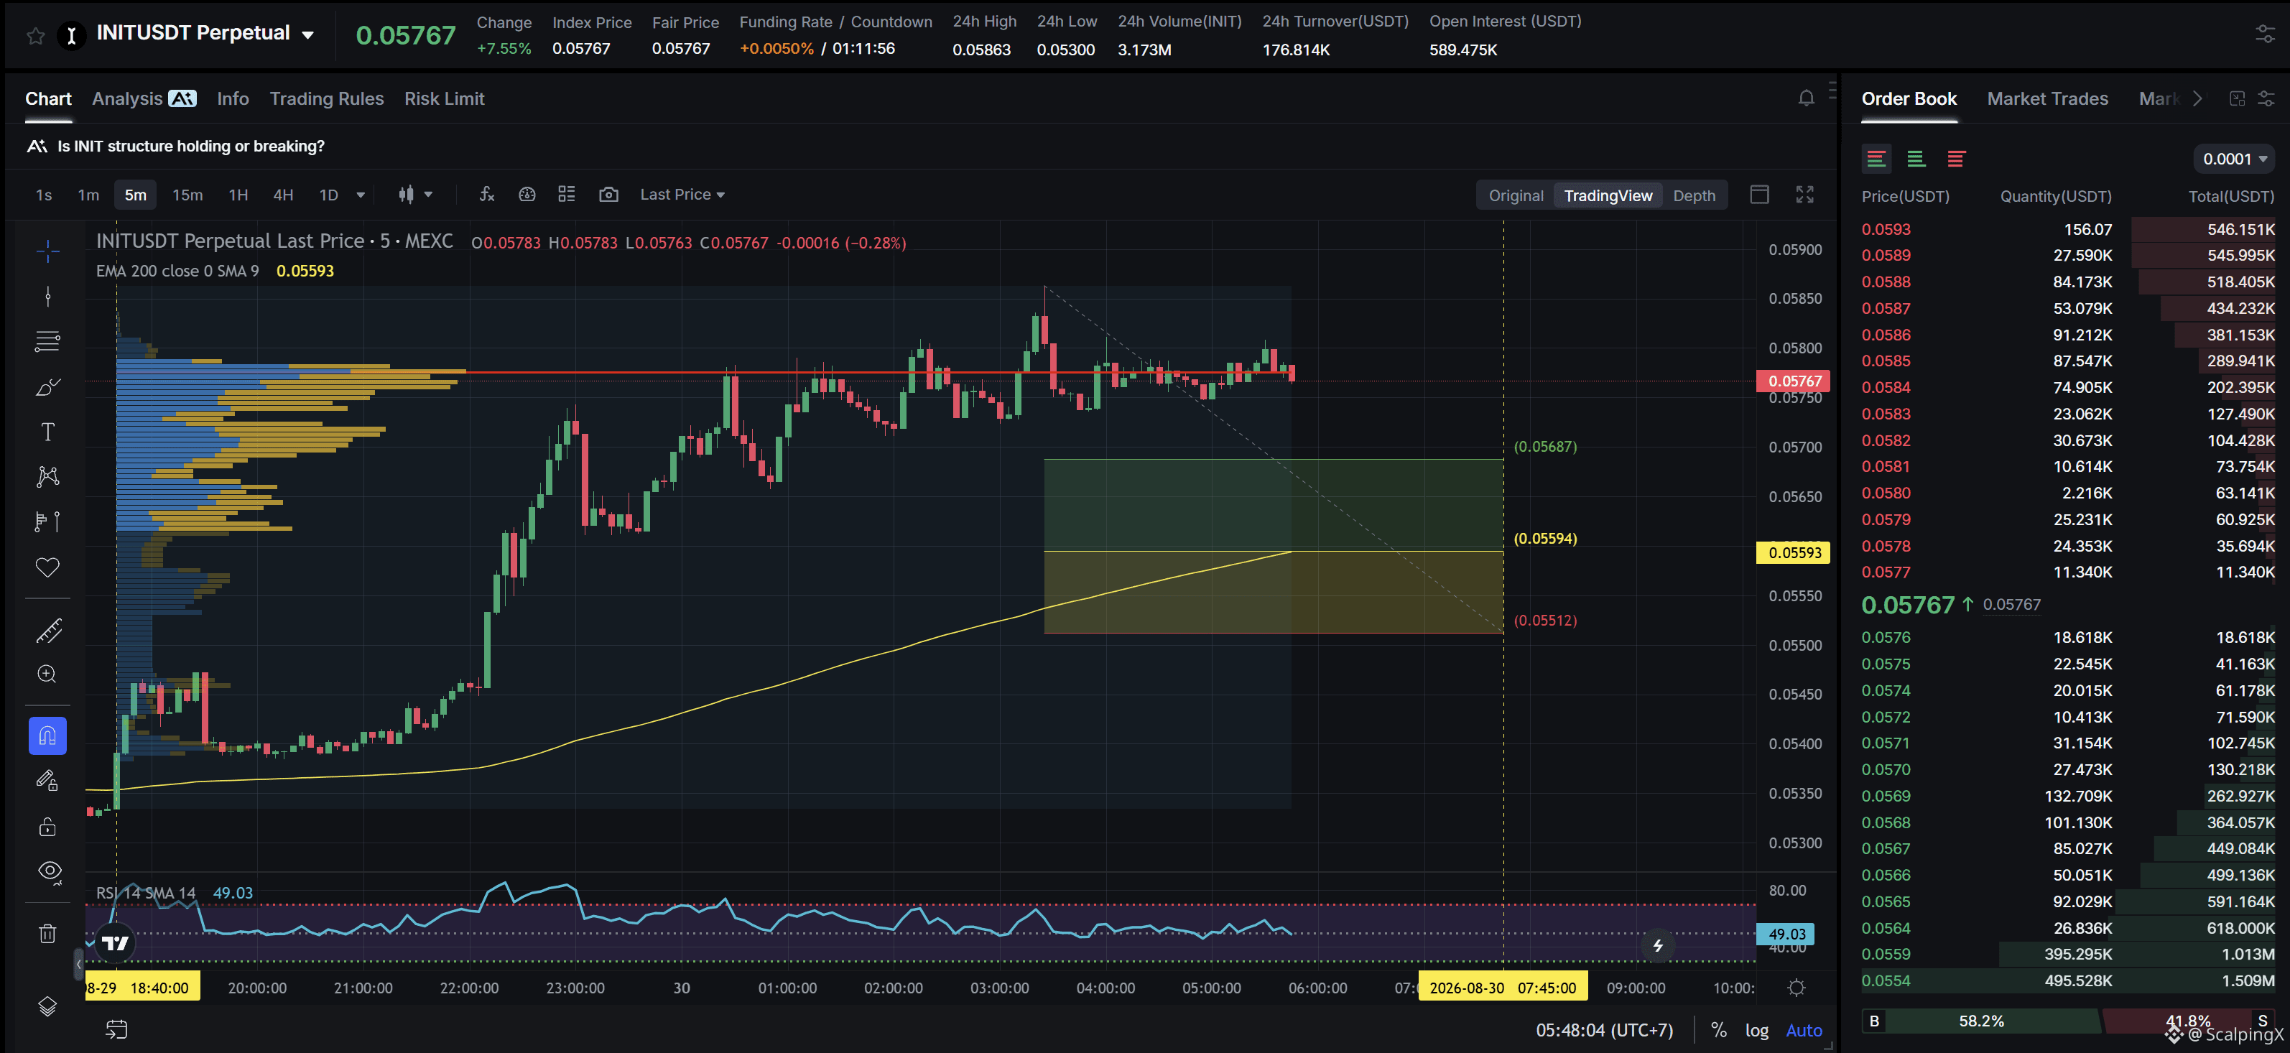Switch chart to Original view
The width and height of the screenshot is (2290, 1053).
coord(1516,195)
